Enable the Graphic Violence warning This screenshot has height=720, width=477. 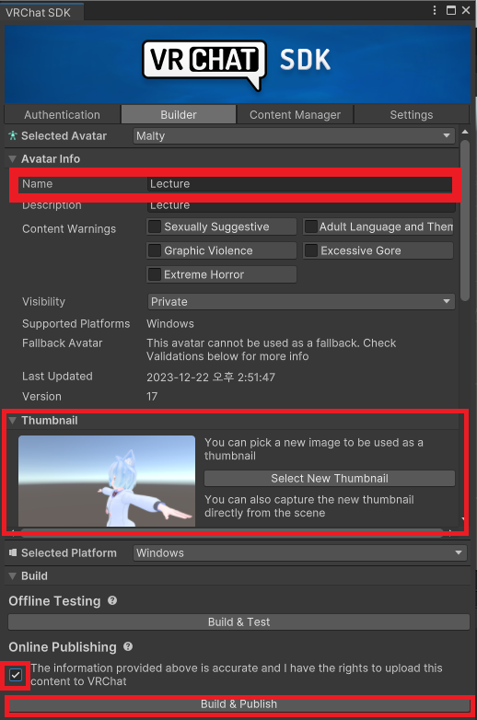click(x=156, y=250)
